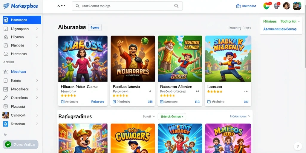The width and height of the screenshot is (306, 153).
Task: Toggle the small box icon on second game card
Action: click(114, 102)
